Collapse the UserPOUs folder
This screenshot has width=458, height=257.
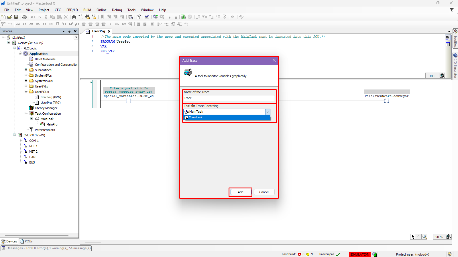(26, 92)
